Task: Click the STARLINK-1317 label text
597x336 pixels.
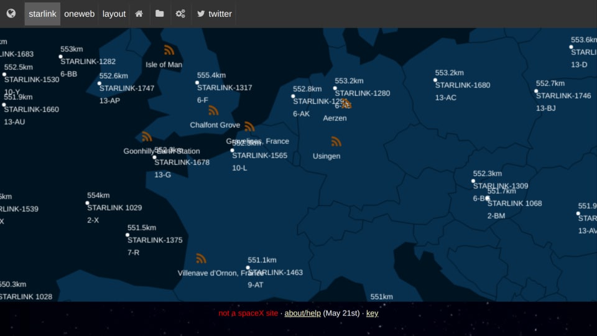Action: (x=224, y=88)
